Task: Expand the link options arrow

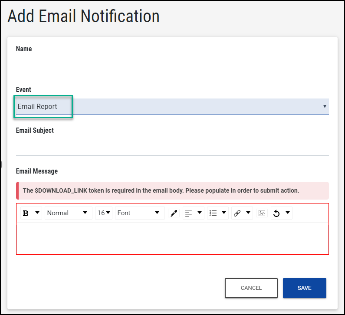Action: click(x=248, y=213)
